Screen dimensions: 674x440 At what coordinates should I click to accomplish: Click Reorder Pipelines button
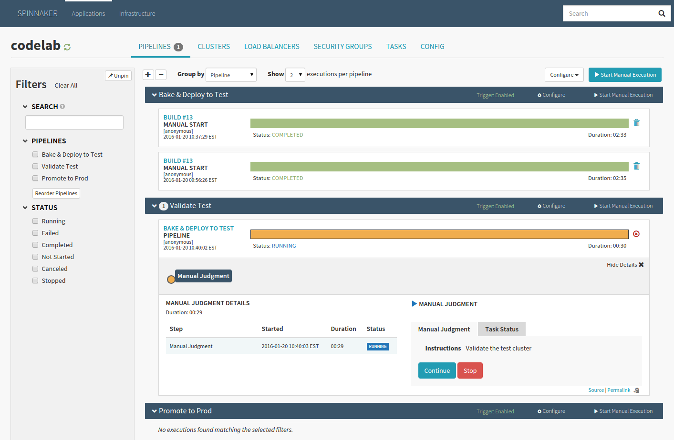[x=56, y=193]
